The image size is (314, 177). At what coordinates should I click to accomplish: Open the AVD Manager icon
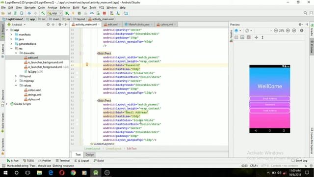[112, 13]
